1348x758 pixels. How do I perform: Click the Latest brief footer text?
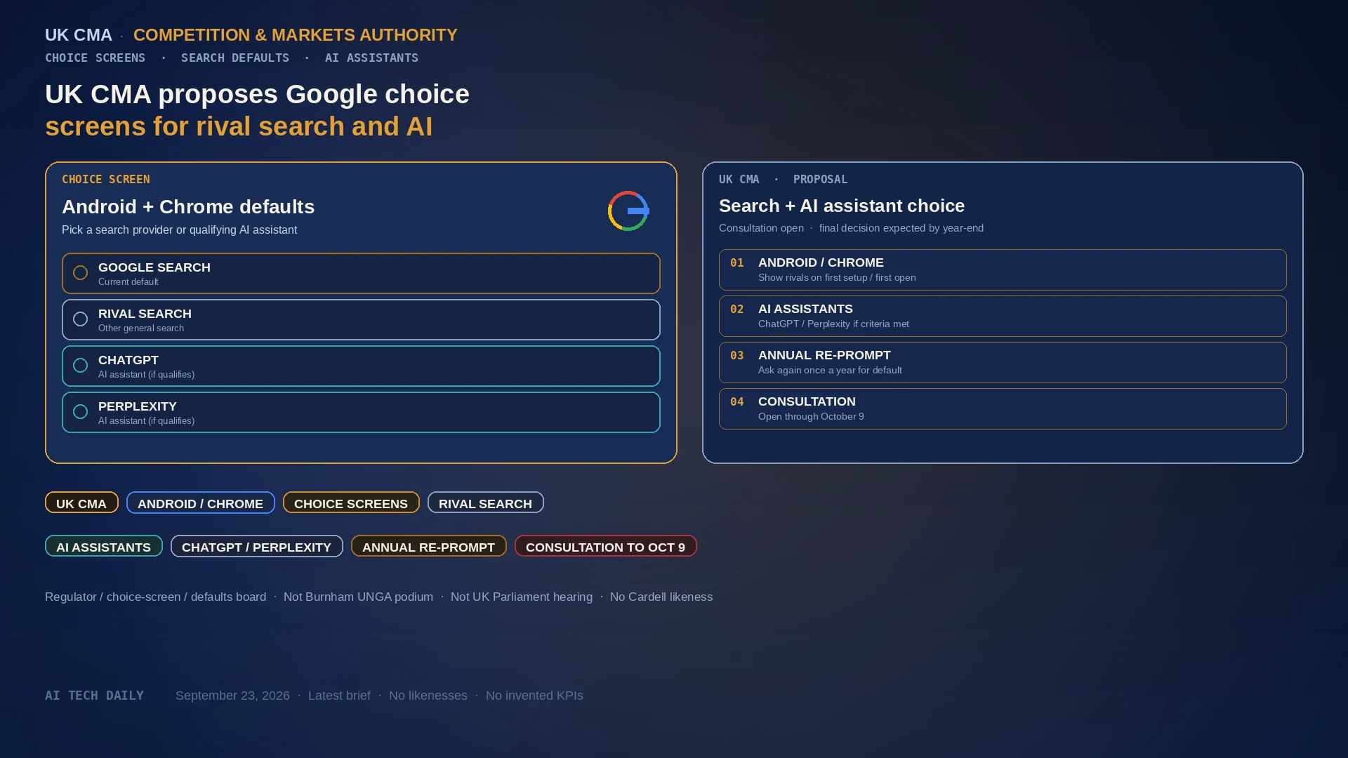[x=339, y=695]
